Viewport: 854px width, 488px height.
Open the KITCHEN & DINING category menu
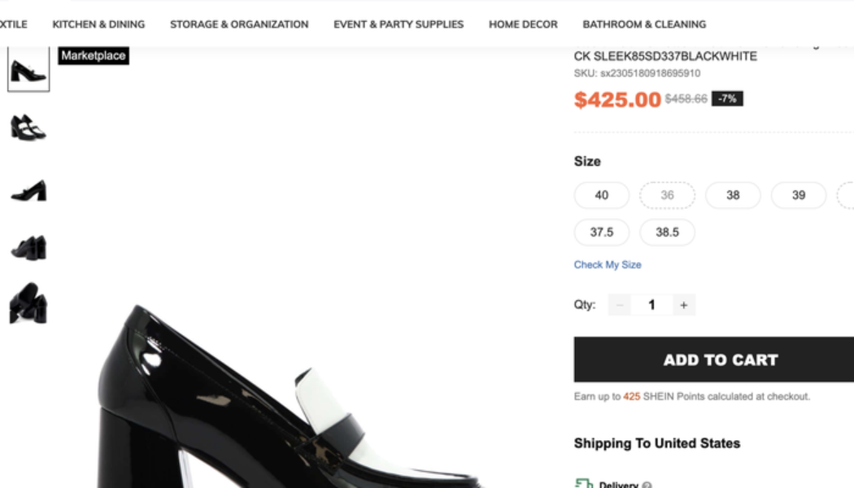pyautogui.click(x=98, y=24)
